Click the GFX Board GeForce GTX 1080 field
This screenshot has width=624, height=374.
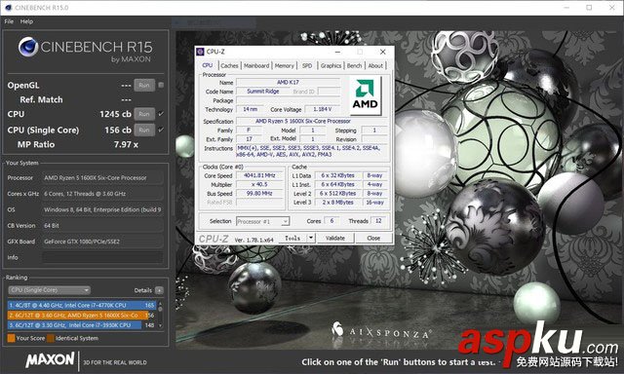(102, 242)
